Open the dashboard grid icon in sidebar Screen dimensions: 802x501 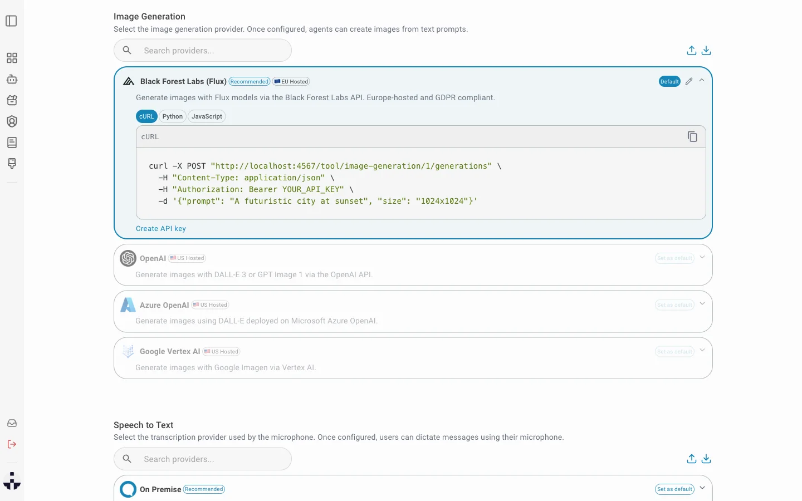pos(12,58)
